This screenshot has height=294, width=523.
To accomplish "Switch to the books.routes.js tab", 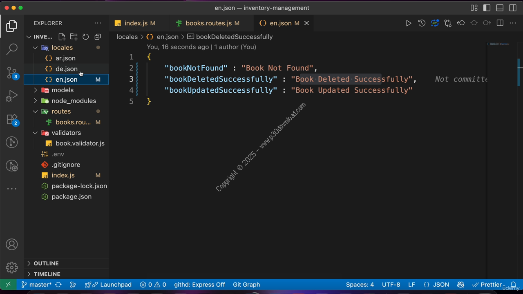I will pos(208,23).
